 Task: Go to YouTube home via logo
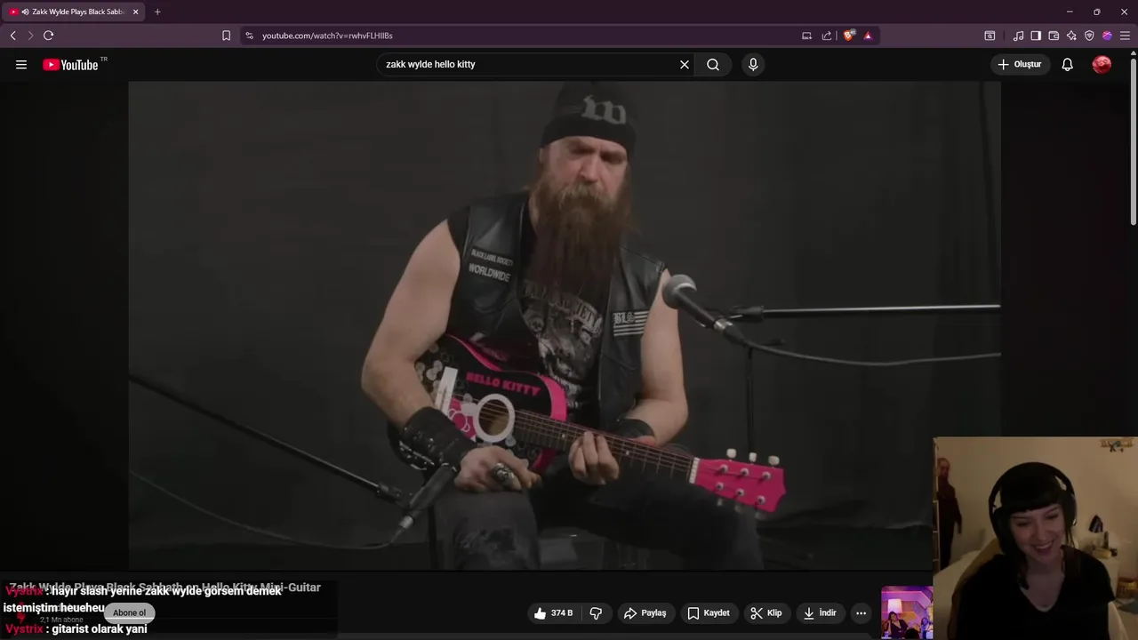point(70,65)
